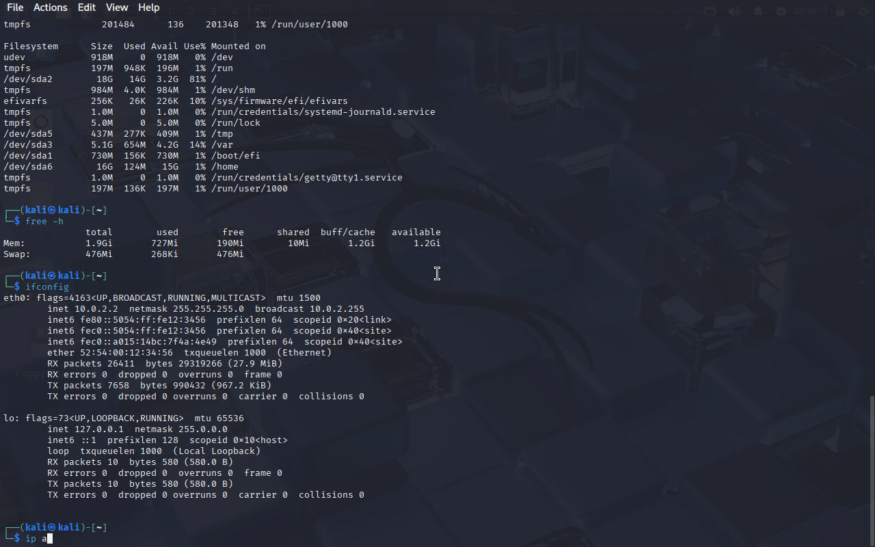Click the 'mtu 65536' value
875x547 pixels.
click(x=219, y=418)
